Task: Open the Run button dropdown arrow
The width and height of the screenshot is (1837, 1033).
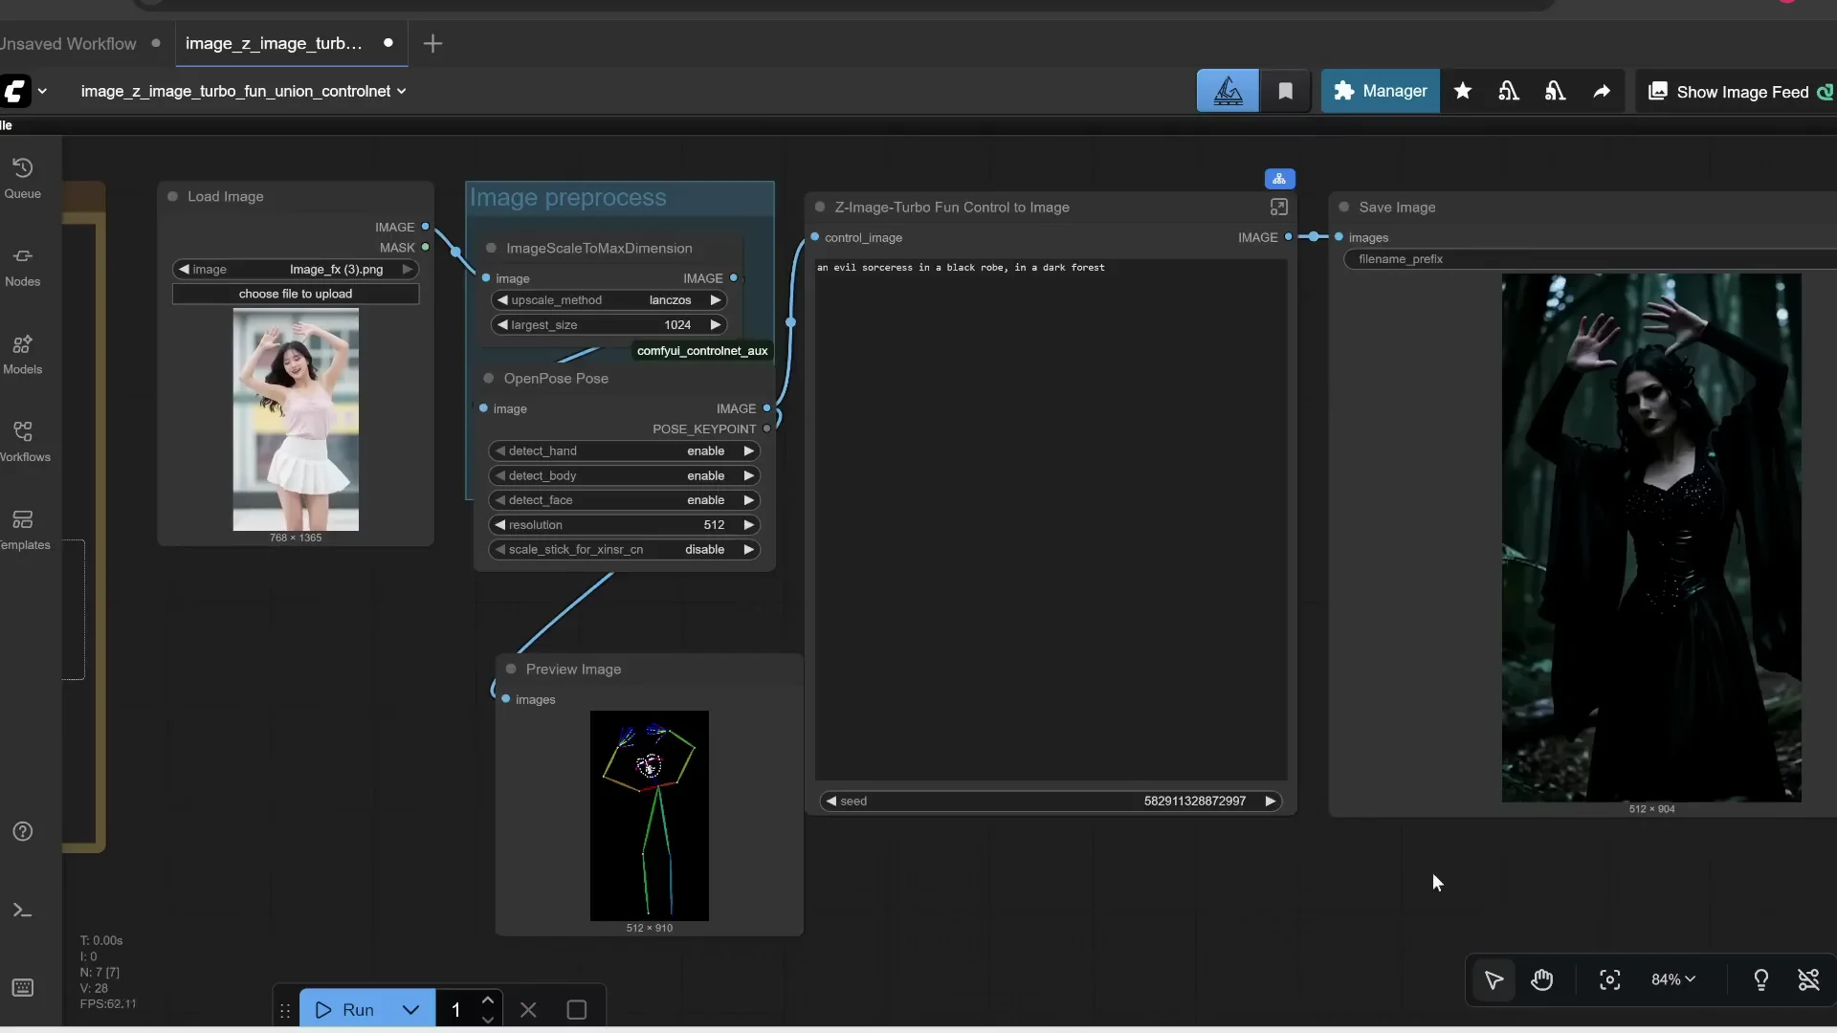Action: pyautogui.click(x=411, y=1009)
